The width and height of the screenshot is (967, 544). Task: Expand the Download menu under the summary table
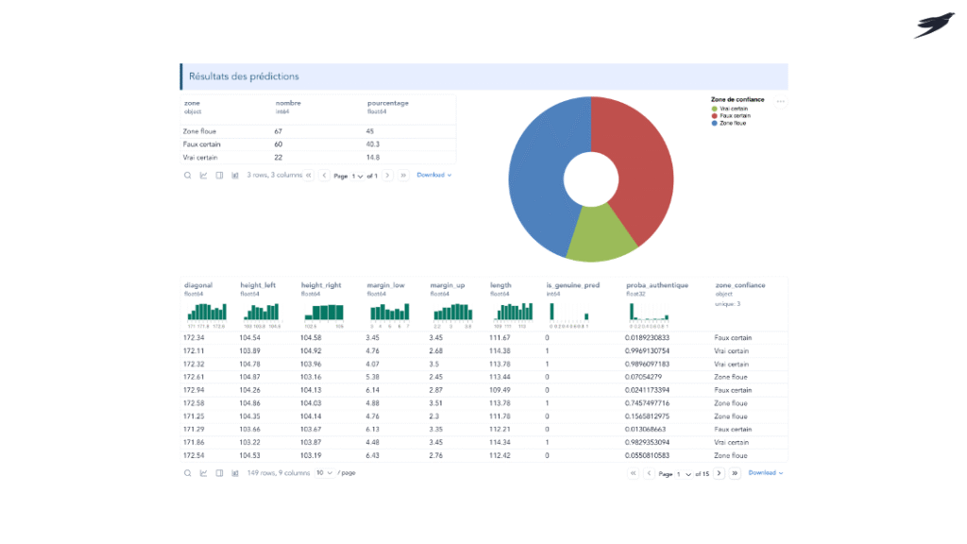point(434,175)
